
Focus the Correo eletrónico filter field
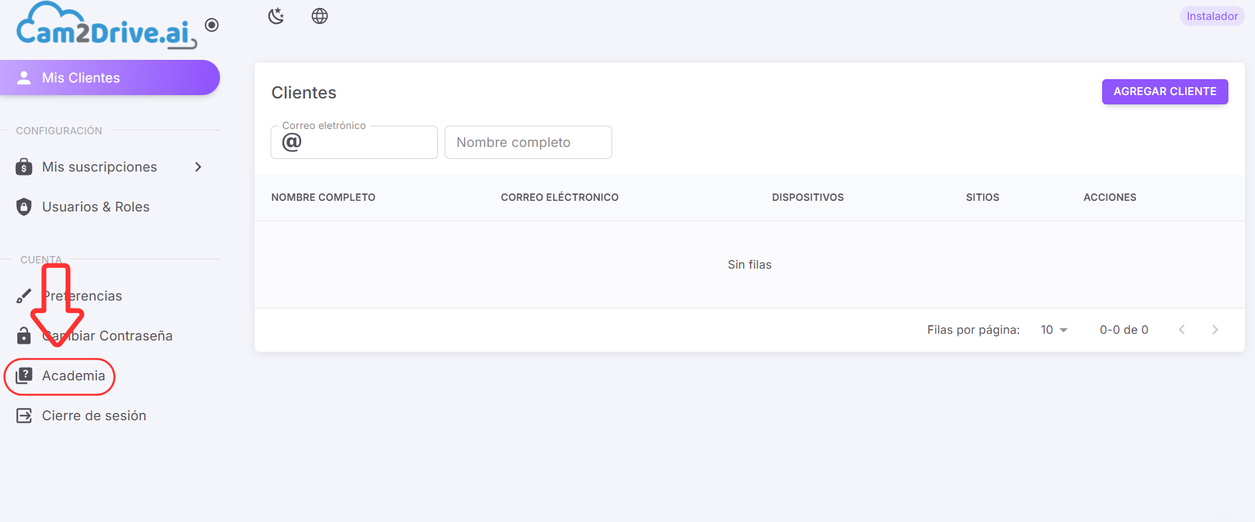point(354,142)
